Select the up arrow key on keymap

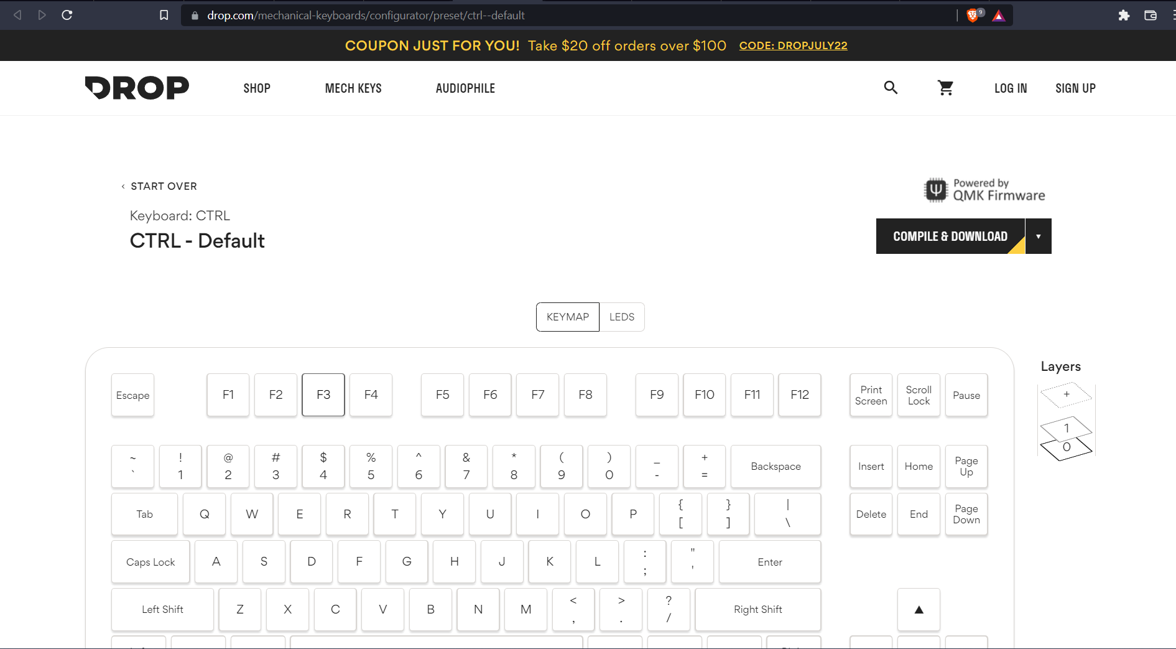pos(919,610)
